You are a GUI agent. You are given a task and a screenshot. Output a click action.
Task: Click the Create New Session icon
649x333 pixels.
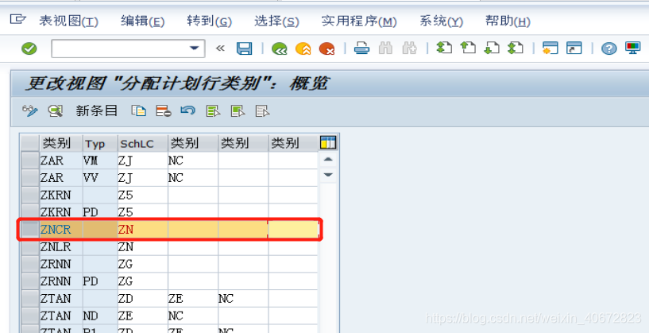pos(550,48)
